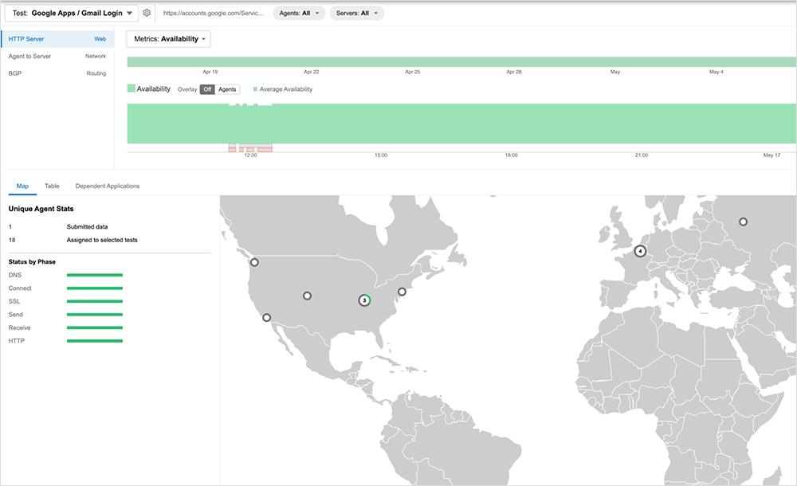Image resolution: width=797 pixels, height=486 pixels.
Task: Select the US Pacific Northwest agent marker
Action: tap(254, 262)
